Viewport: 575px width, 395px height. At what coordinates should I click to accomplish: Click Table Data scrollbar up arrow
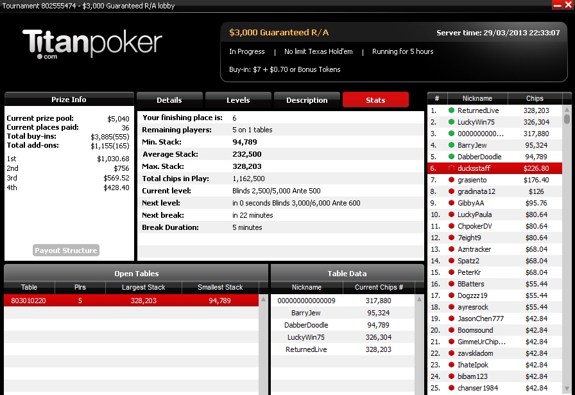419,299
